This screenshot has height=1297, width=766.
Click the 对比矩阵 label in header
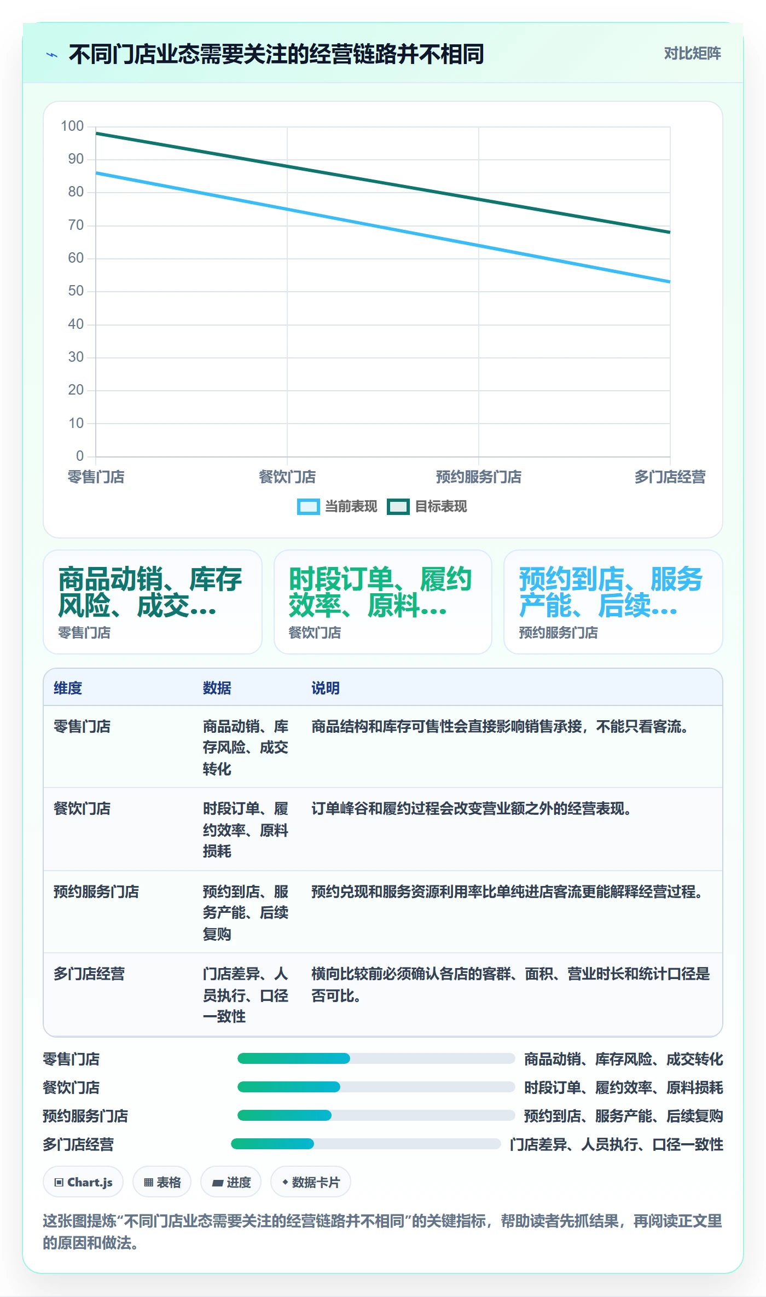(x=692, y=53)
